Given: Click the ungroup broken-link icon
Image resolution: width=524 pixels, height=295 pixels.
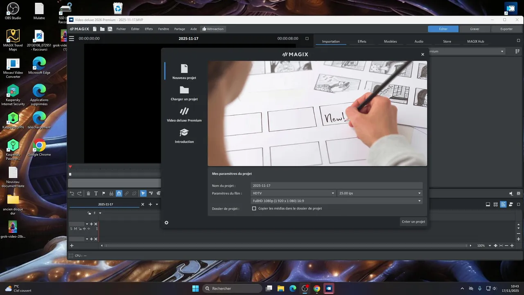Looking at the screenshot, I should [134, 193].
